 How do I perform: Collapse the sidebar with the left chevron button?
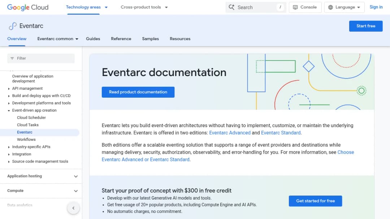[x=73, y=208]
